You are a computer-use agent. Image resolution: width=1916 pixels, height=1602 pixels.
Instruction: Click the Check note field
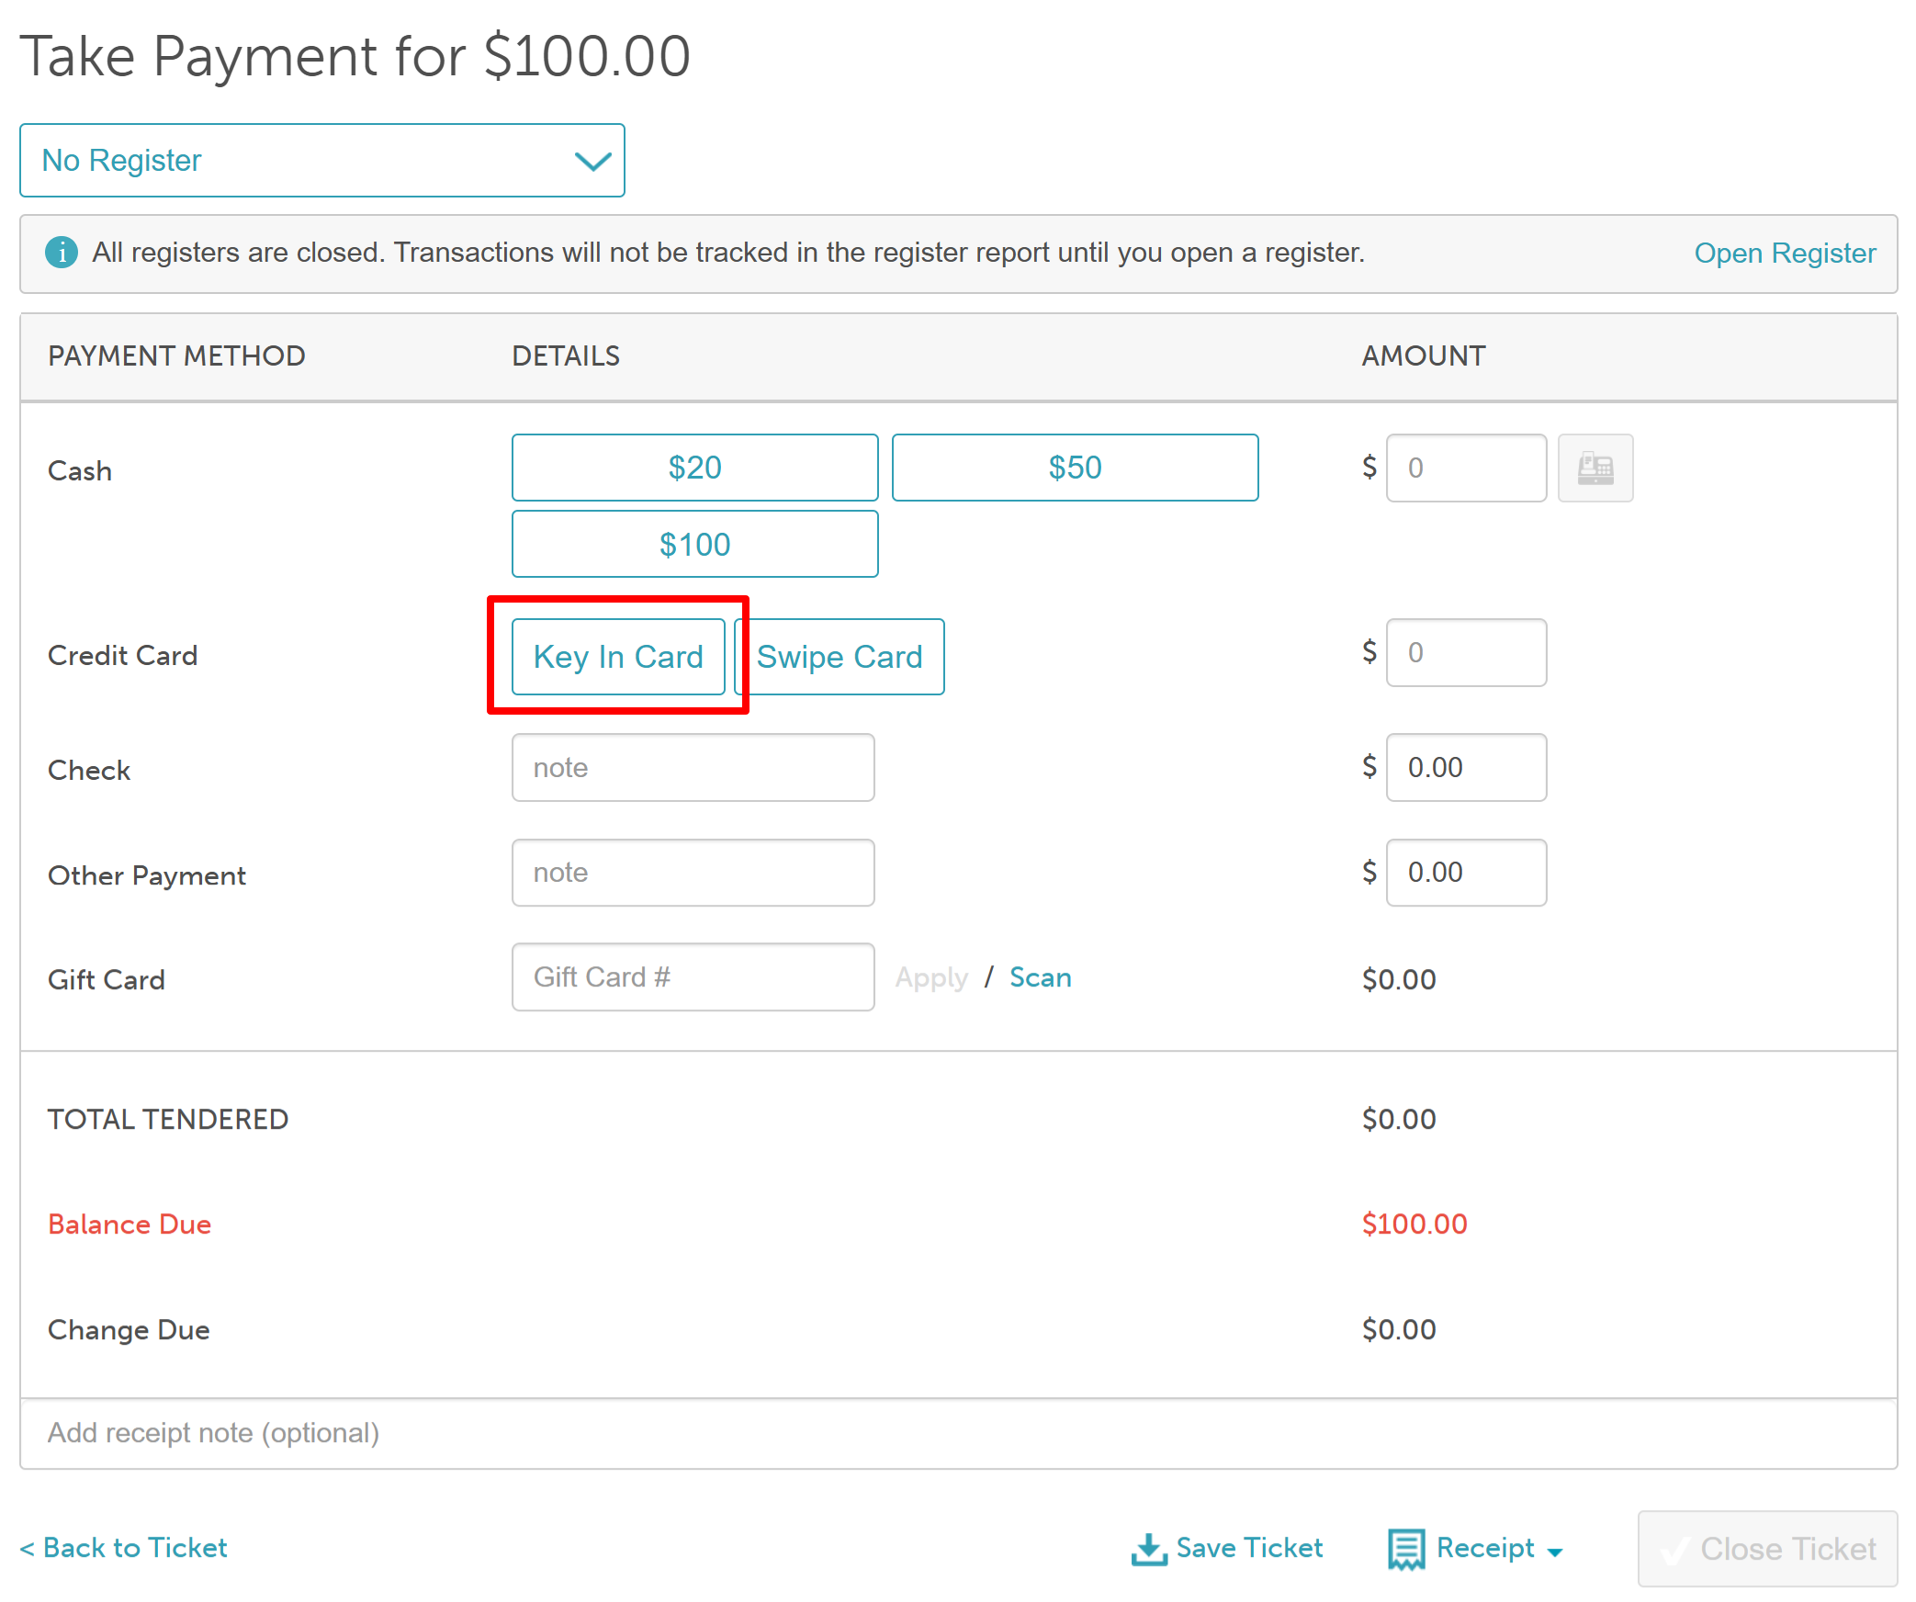pyautogui.click(x=693, y=768)
